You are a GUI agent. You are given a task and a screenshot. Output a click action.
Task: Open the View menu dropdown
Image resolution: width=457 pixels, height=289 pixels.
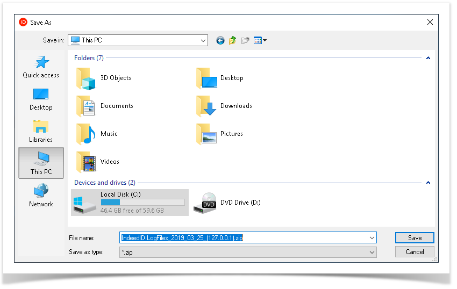click(x=260, y=40)
